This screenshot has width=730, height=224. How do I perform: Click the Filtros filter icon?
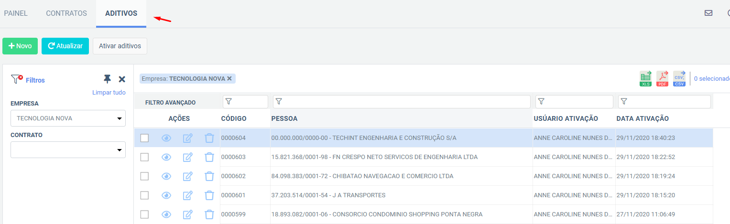point(17,79)
